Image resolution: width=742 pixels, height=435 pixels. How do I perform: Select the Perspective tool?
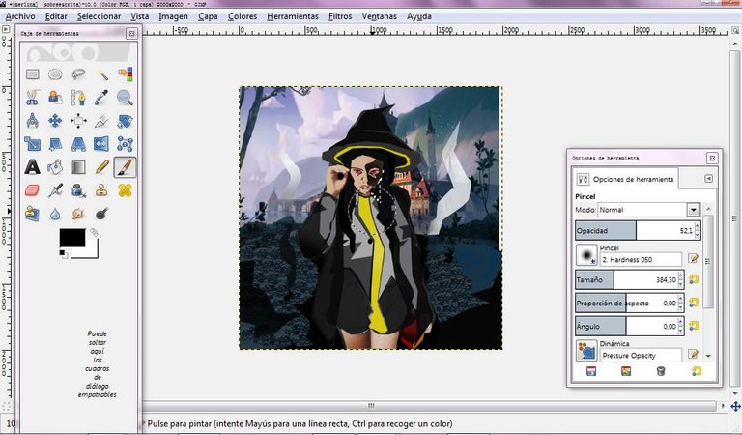click(x=78, y=144)
